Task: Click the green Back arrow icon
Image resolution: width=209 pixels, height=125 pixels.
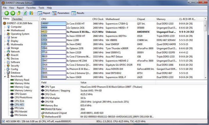Action: [7, 13]
